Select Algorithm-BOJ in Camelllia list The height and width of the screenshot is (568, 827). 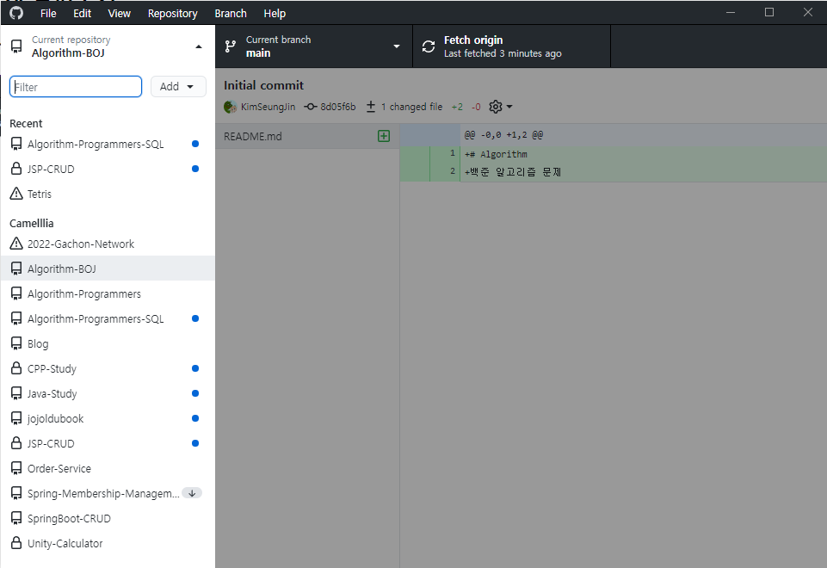108,269
